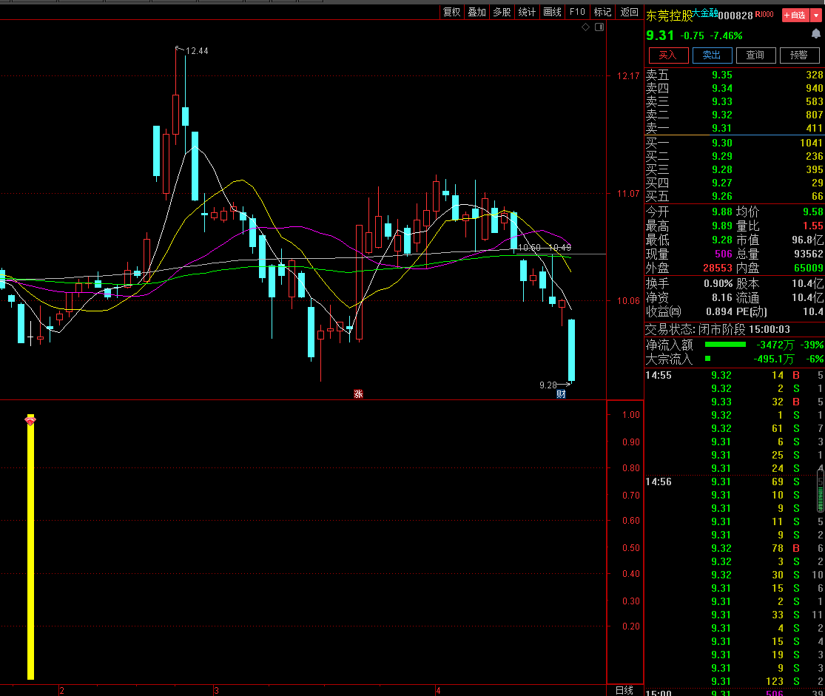The height and width of the screenshot is (696, 825).
Task: Open the 预警 alert button
Action: (798, 55)
